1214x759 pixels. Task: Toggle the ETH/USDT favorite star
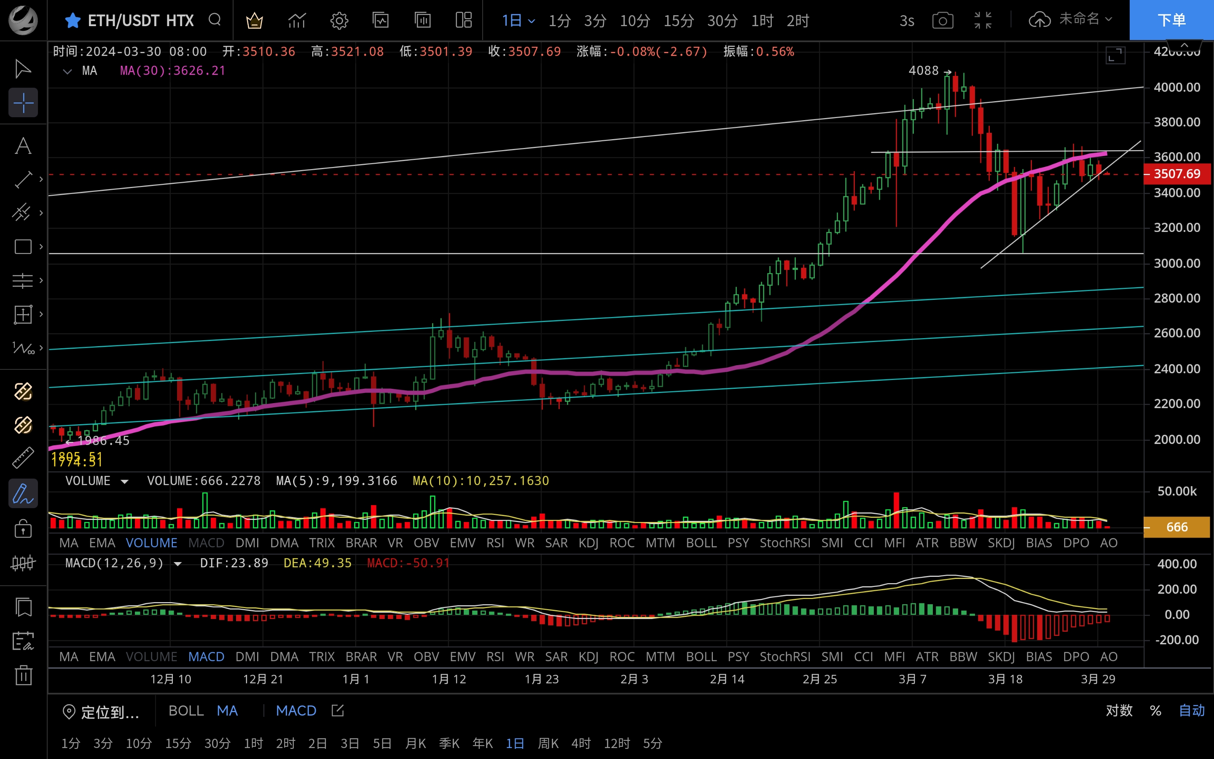pos(73,21)
